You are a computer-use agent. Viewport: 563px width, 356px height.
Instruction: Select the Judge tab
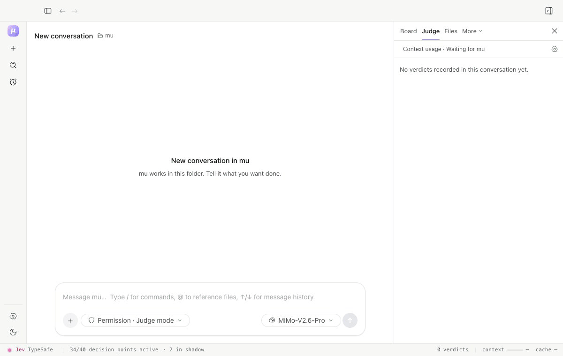tap(431, 31)
